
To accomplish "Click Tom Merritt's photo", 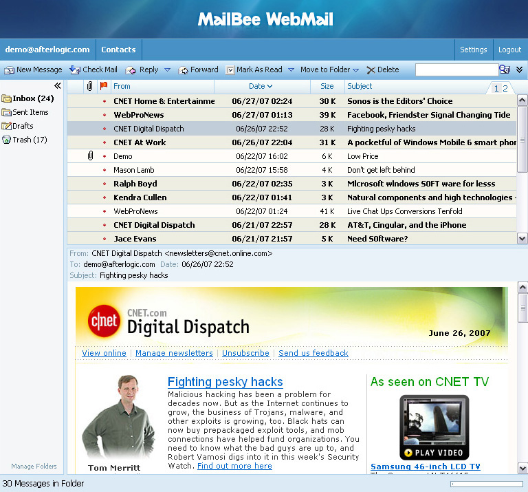I will click(x=118, y=417).
